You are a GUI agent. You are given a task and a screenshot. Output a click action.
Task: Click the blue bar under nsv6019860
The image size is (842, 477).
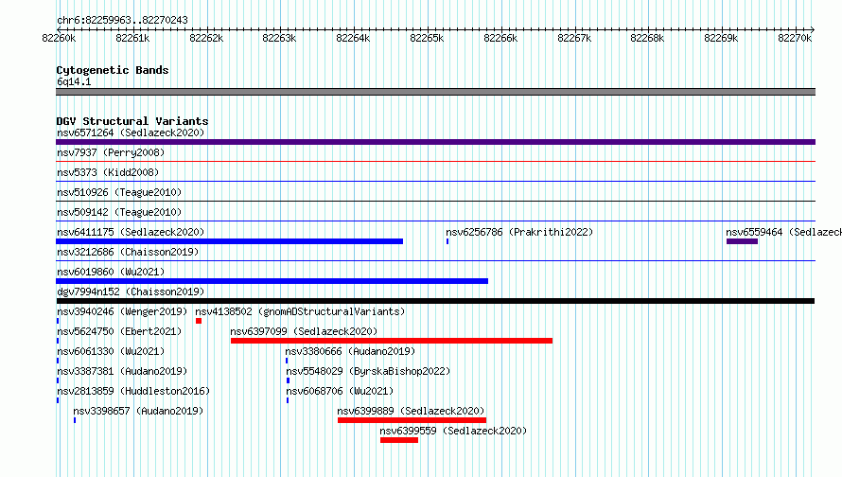point(272,281)
